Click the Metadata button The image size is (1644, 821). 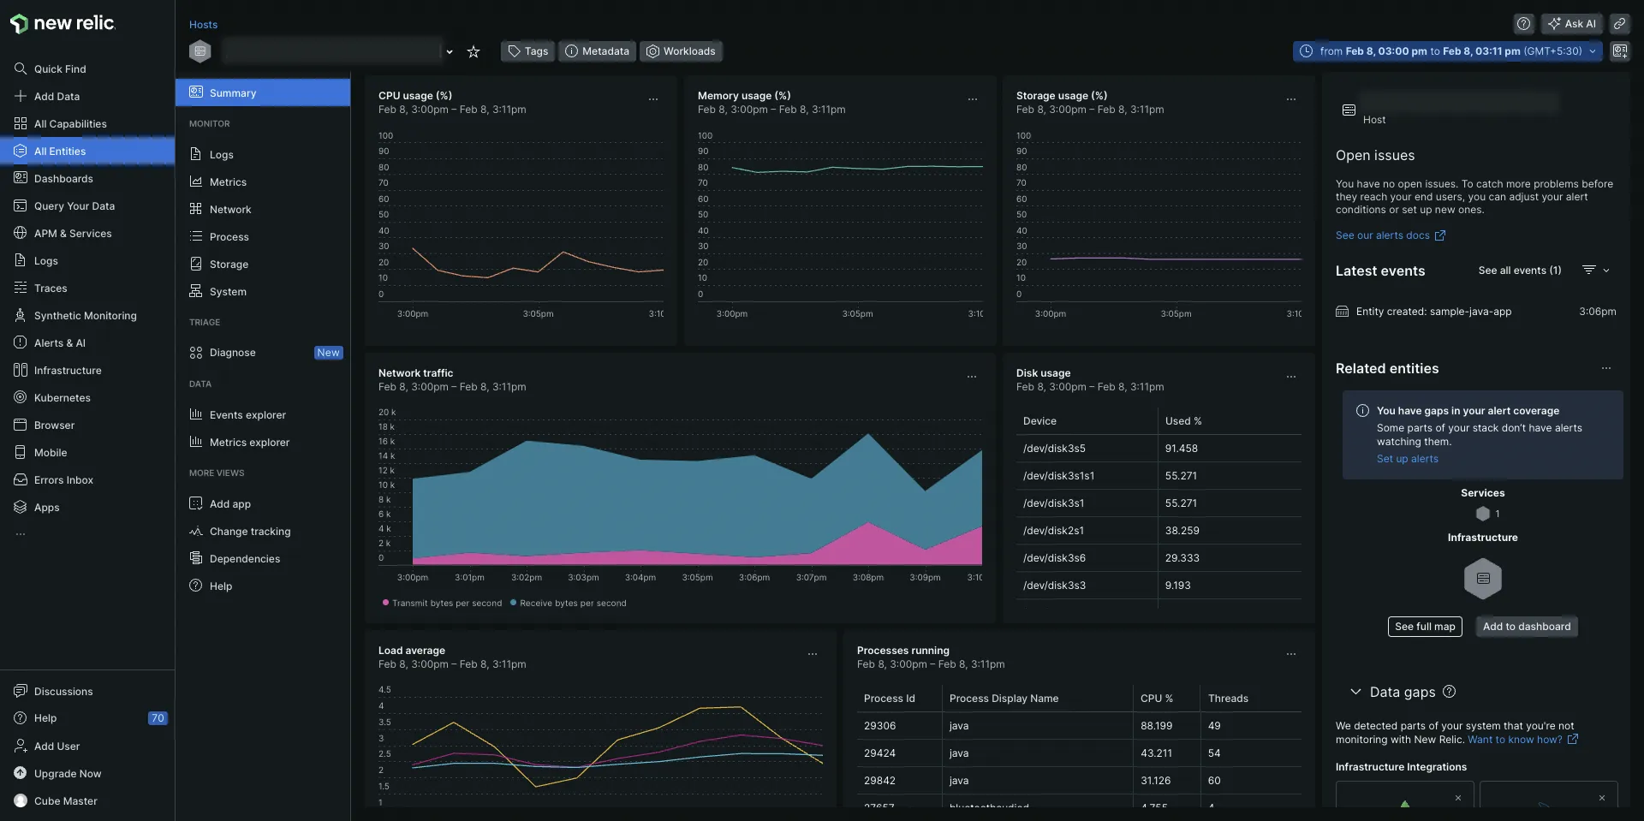(597, 51)
